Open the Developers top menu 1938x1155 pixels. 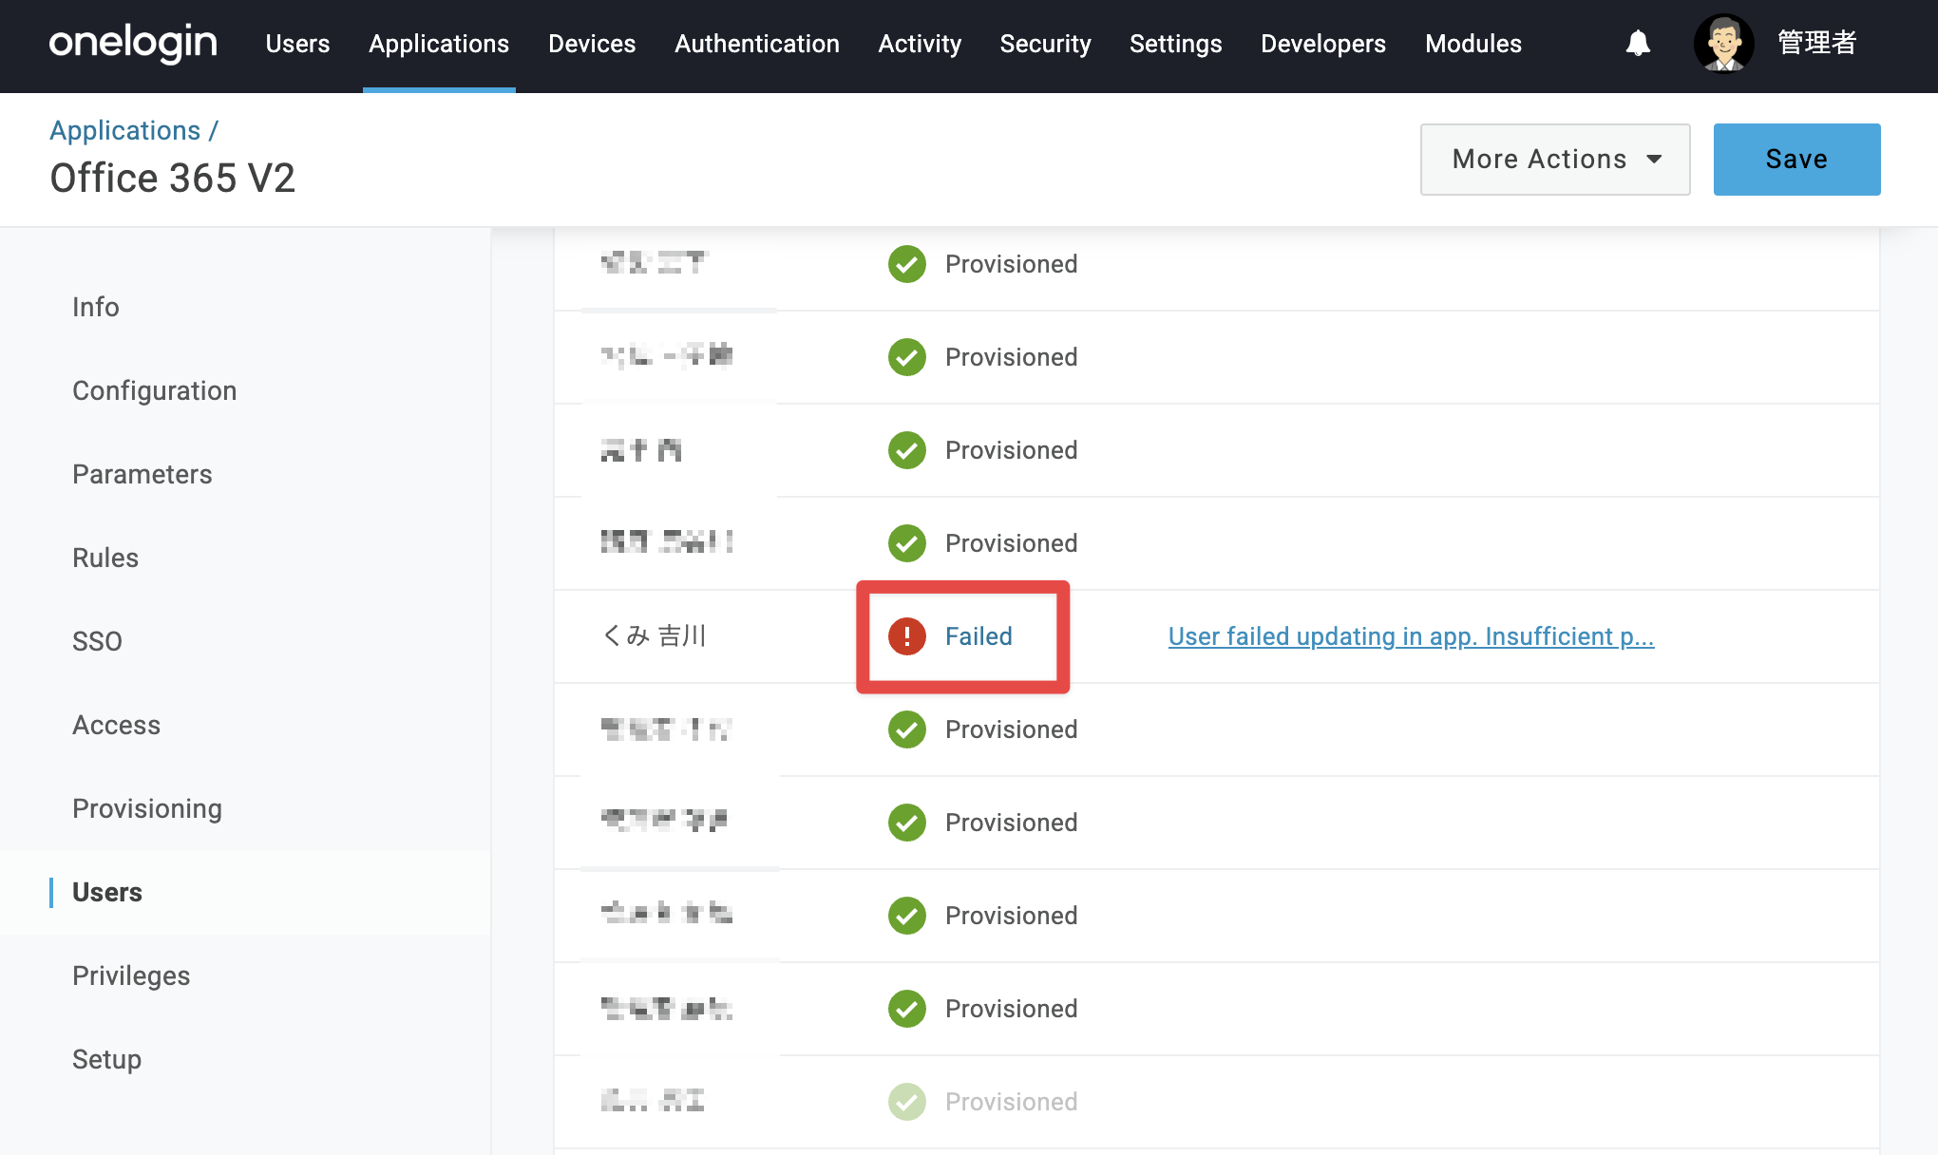pos(1323,44)
